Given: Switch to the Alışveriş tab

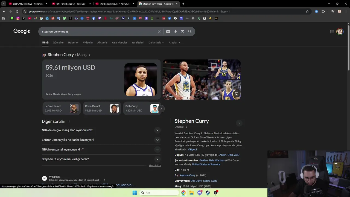Looking at the screenshot, I should 102,42.
